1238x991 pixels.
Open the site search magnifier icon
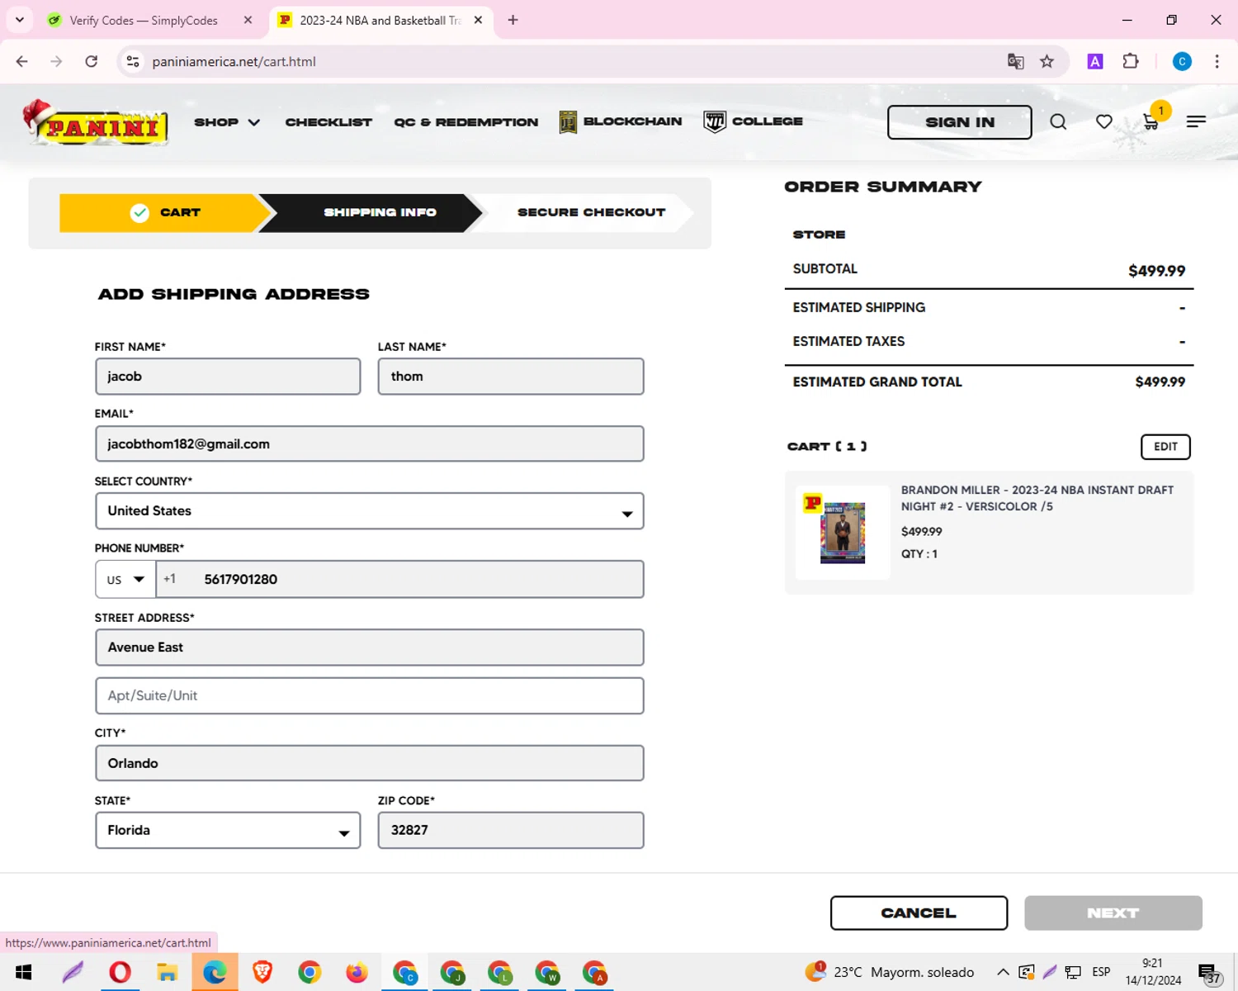pos(1058,122)
